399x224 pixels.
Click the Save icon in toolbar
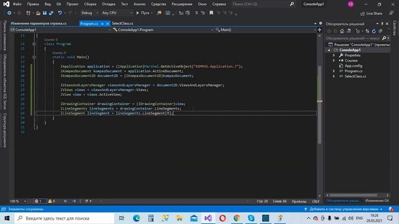pyautogui.click(x=44, y=12)
